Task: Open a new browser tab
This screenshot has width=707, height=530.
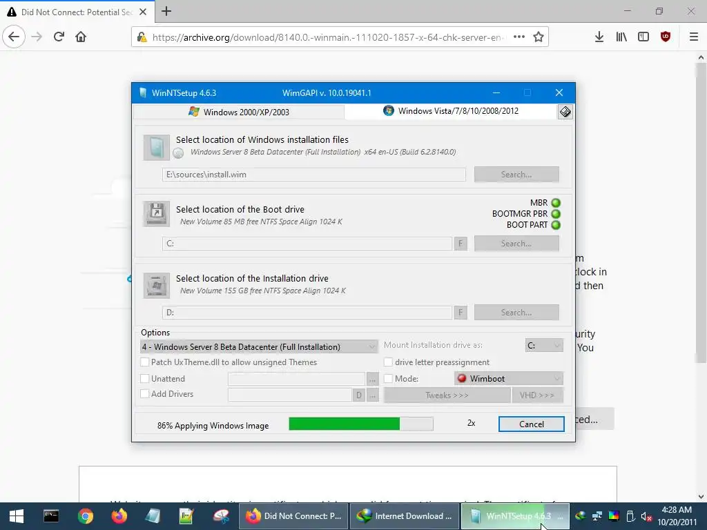Action: (x=166, y=11)
